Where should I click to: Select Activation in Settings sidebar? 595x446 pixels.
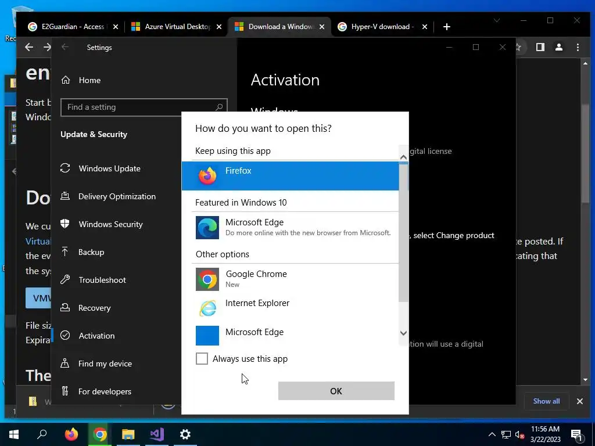tap(96, 336)
